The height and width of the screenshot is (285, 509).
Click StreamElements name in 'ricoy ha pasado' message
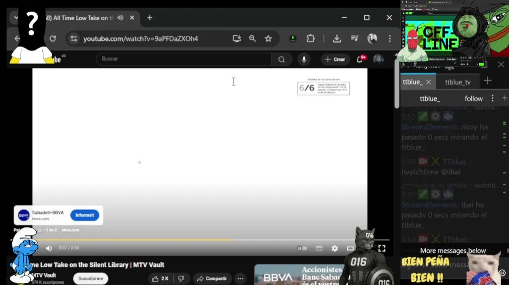[429, 127]
